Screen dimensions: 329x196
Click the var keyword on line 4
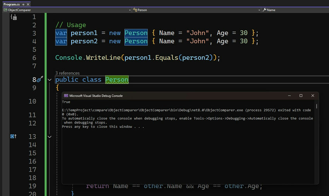pyautogui.click(x=61, y=41)
